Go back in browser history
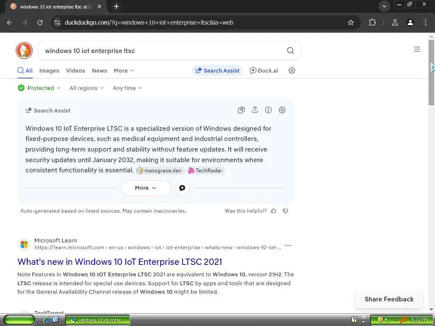 coord(9,22)
